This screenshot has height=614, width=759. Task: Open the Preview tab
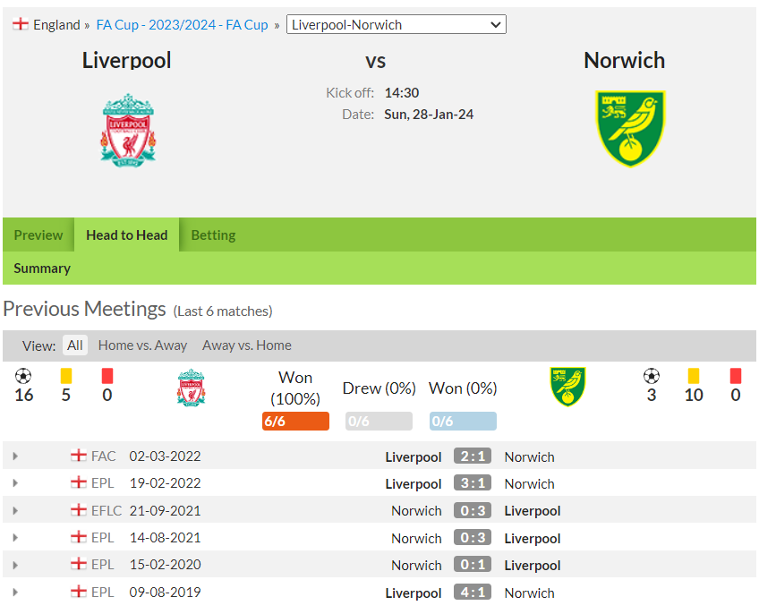pyautogui.click(x=38, y=235)
